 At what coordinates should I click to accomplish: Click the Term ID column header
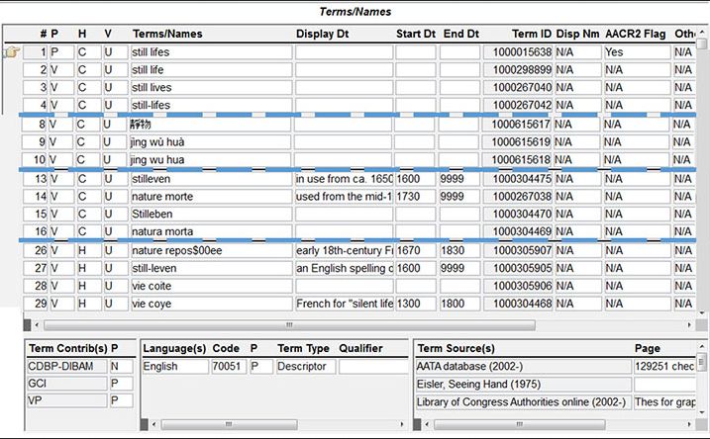coord(532,34)
